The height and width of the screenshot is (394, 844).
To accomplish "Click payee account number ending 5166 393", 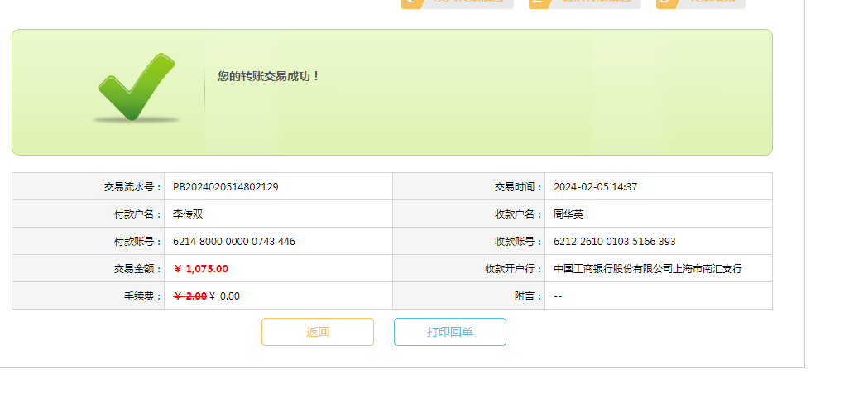I will [x=614, y=242].
